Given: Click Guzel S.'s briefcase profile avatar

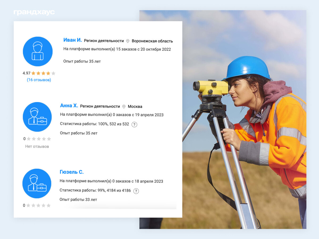Looking at the screenshot, I should click(37, 183).
